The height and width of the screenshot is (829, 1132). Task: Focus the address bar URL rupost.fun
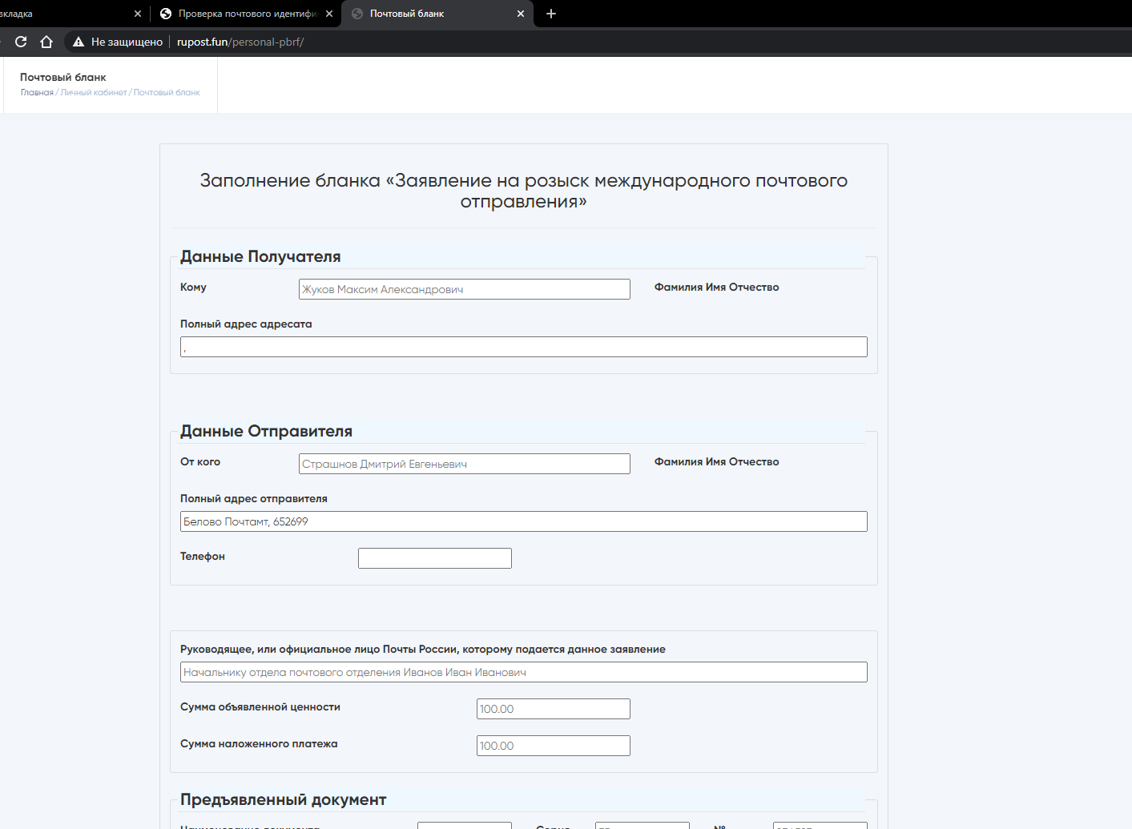[240, 42]
